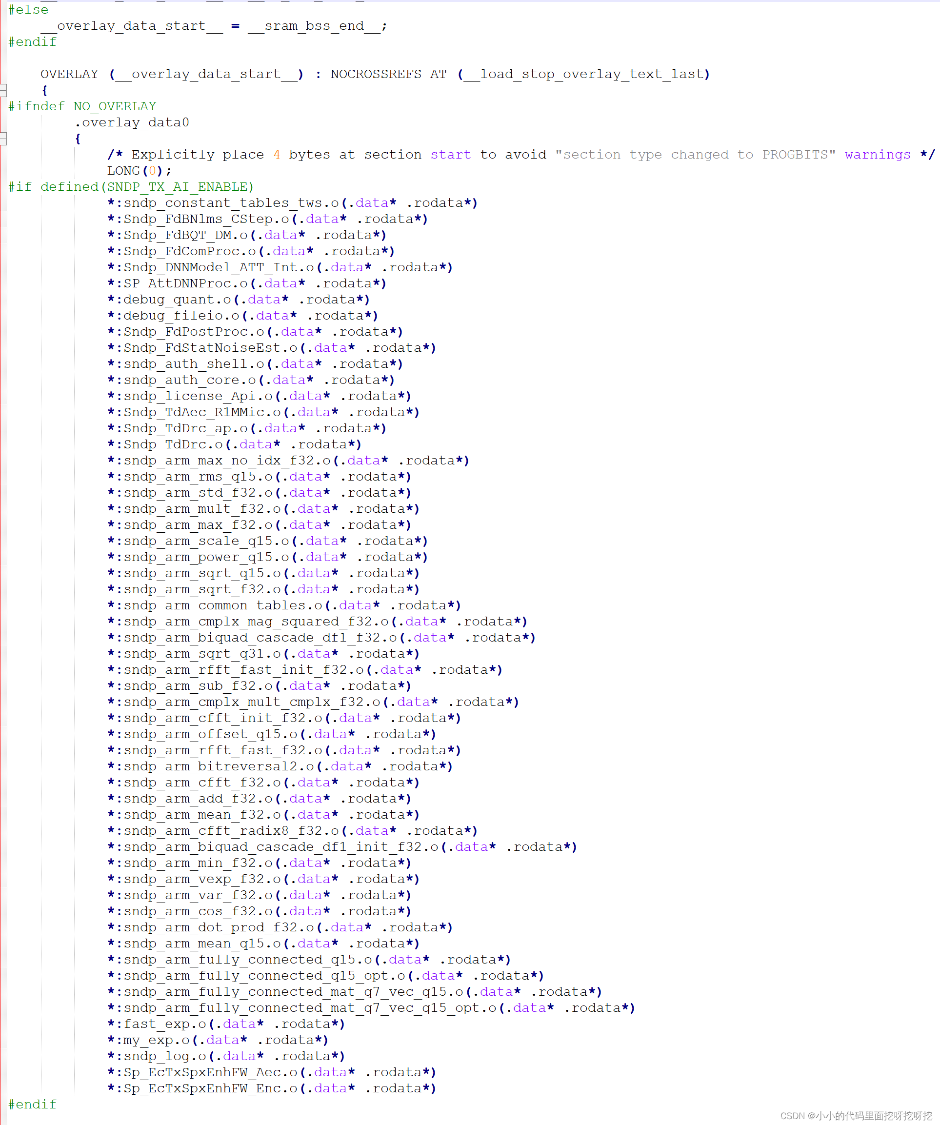Click the NOCROSSREFS keyword

point(376,74)
